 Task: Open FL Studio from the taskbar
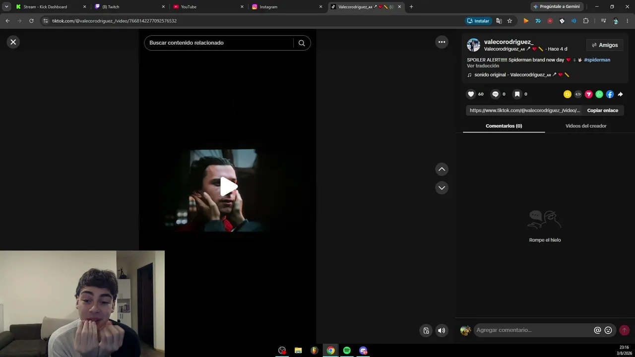click(x=315, y=351)
